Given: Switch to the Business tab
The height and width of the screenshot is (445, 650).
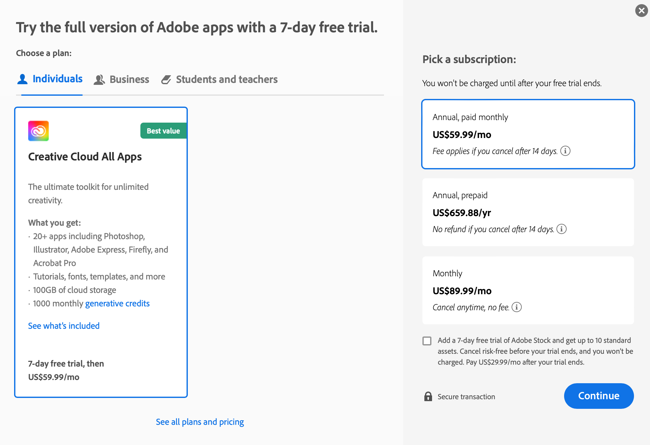Looking at the screenshot, I should click(x=129, y=79).
